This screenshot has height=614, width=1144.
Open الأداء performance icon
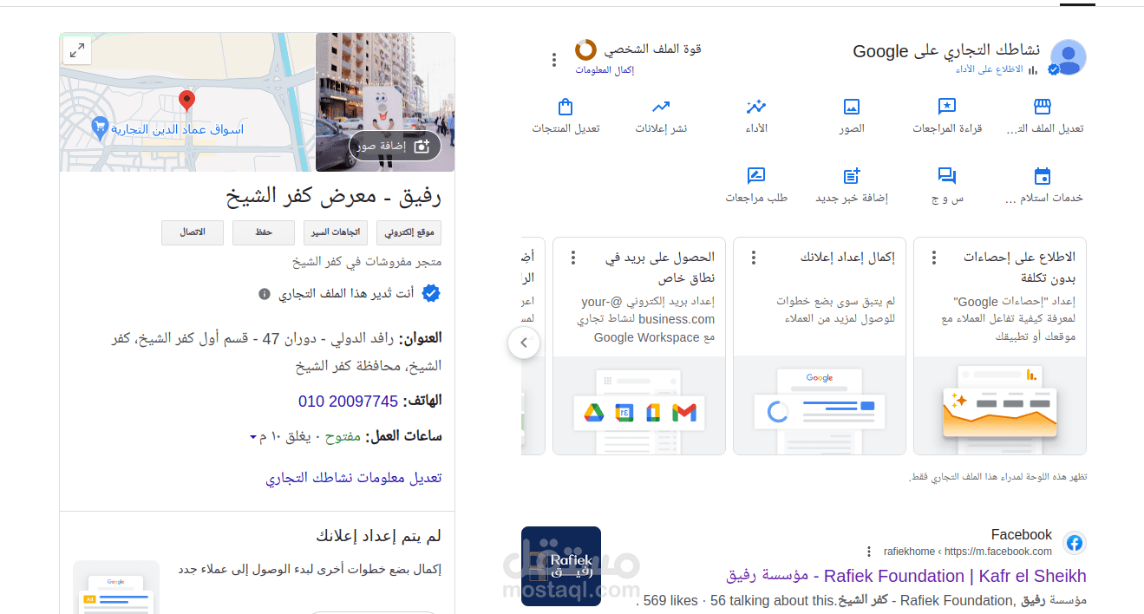(x=756, y=107)
